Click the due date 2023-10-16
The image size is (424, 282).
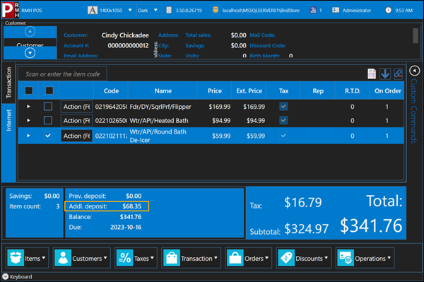click(126, 227)
